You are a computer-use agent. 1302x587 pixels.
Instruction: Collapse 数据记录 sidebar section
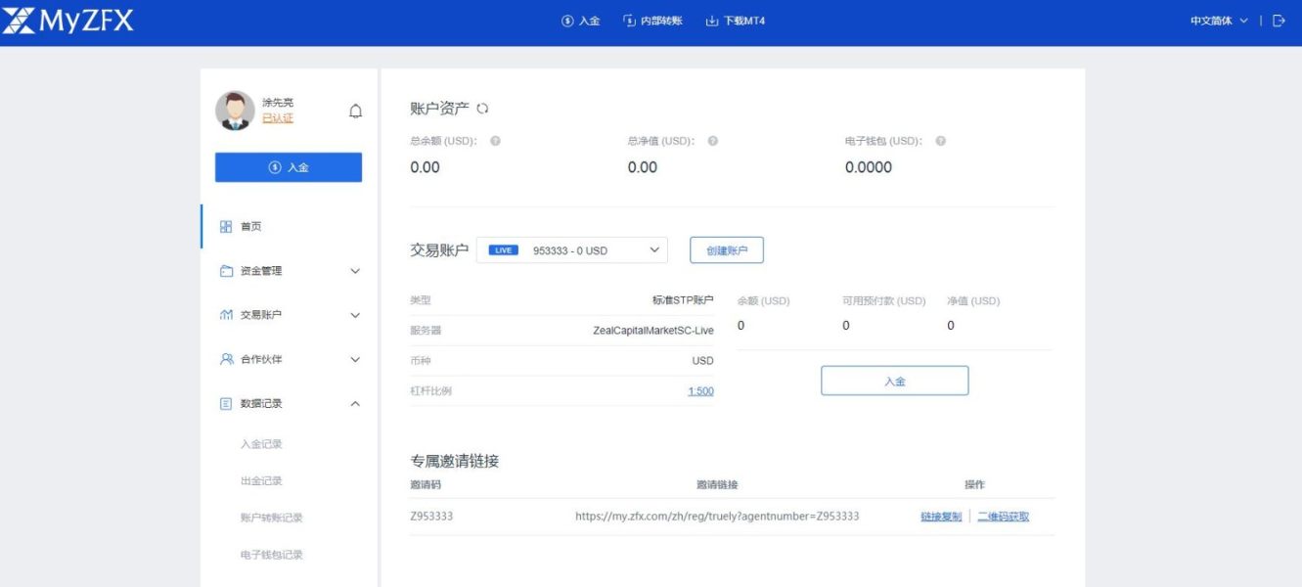point(289,403)
